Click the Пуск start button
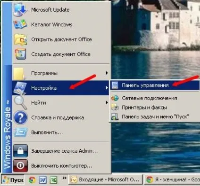 (13, 180)
